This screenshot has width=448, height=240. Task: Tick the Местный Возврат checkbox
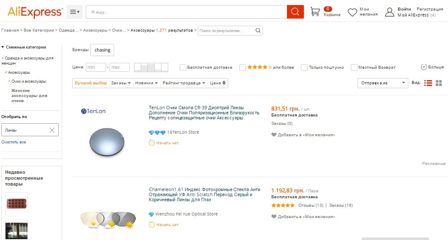coord(354,67)
